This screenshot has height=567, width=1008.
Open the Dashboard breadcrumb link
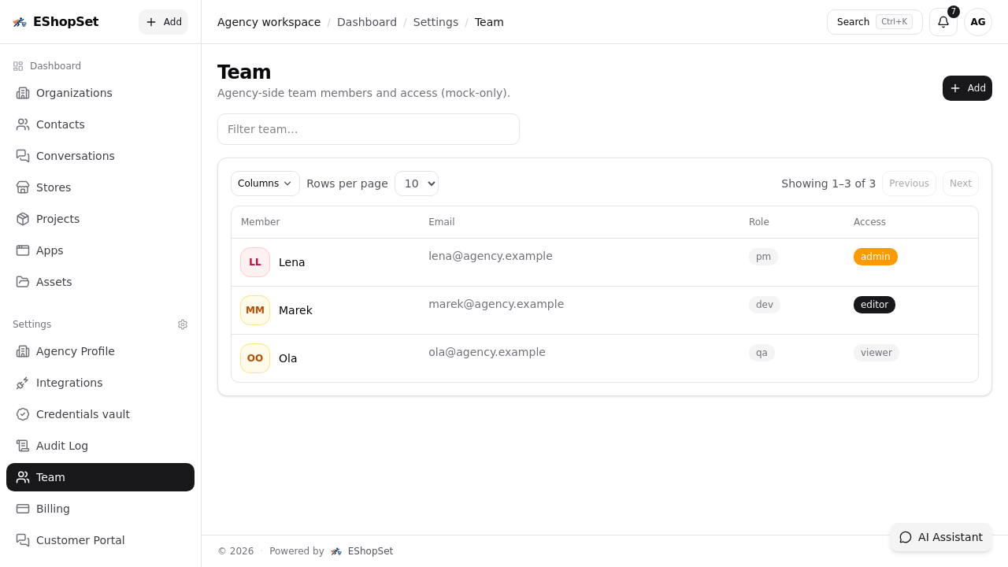(x=367, y=22)
